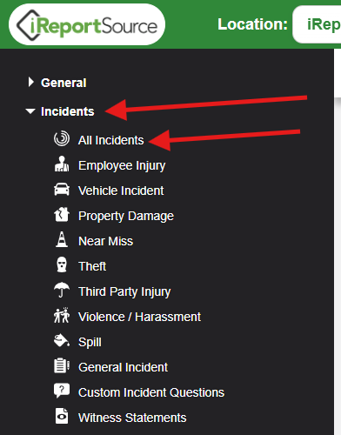Viewport: 341px width, 435px height.
Task: Click the Custom Incident Questions speech bubble icon
Action: click(62, 391)
